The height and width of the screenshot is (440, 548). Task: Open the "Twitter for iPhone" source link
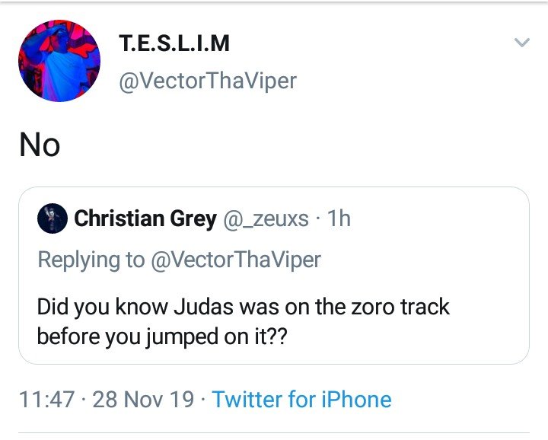coord(301,400)
